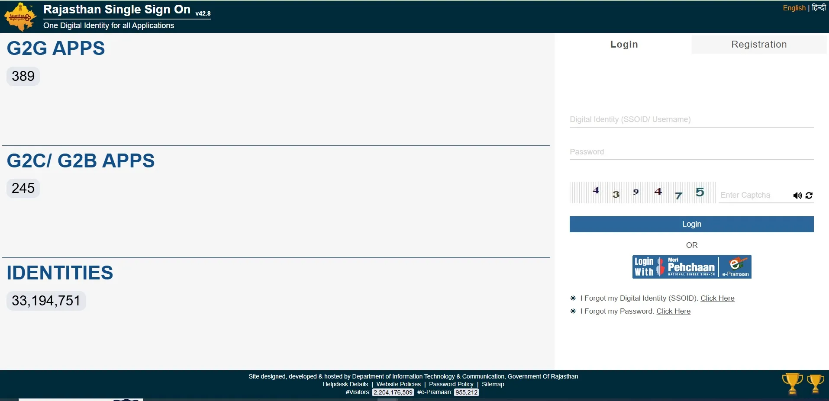Viewport: 829px width, 401px height.
Task: Switch language to हिन्दी
Action: tap(819, 8)
